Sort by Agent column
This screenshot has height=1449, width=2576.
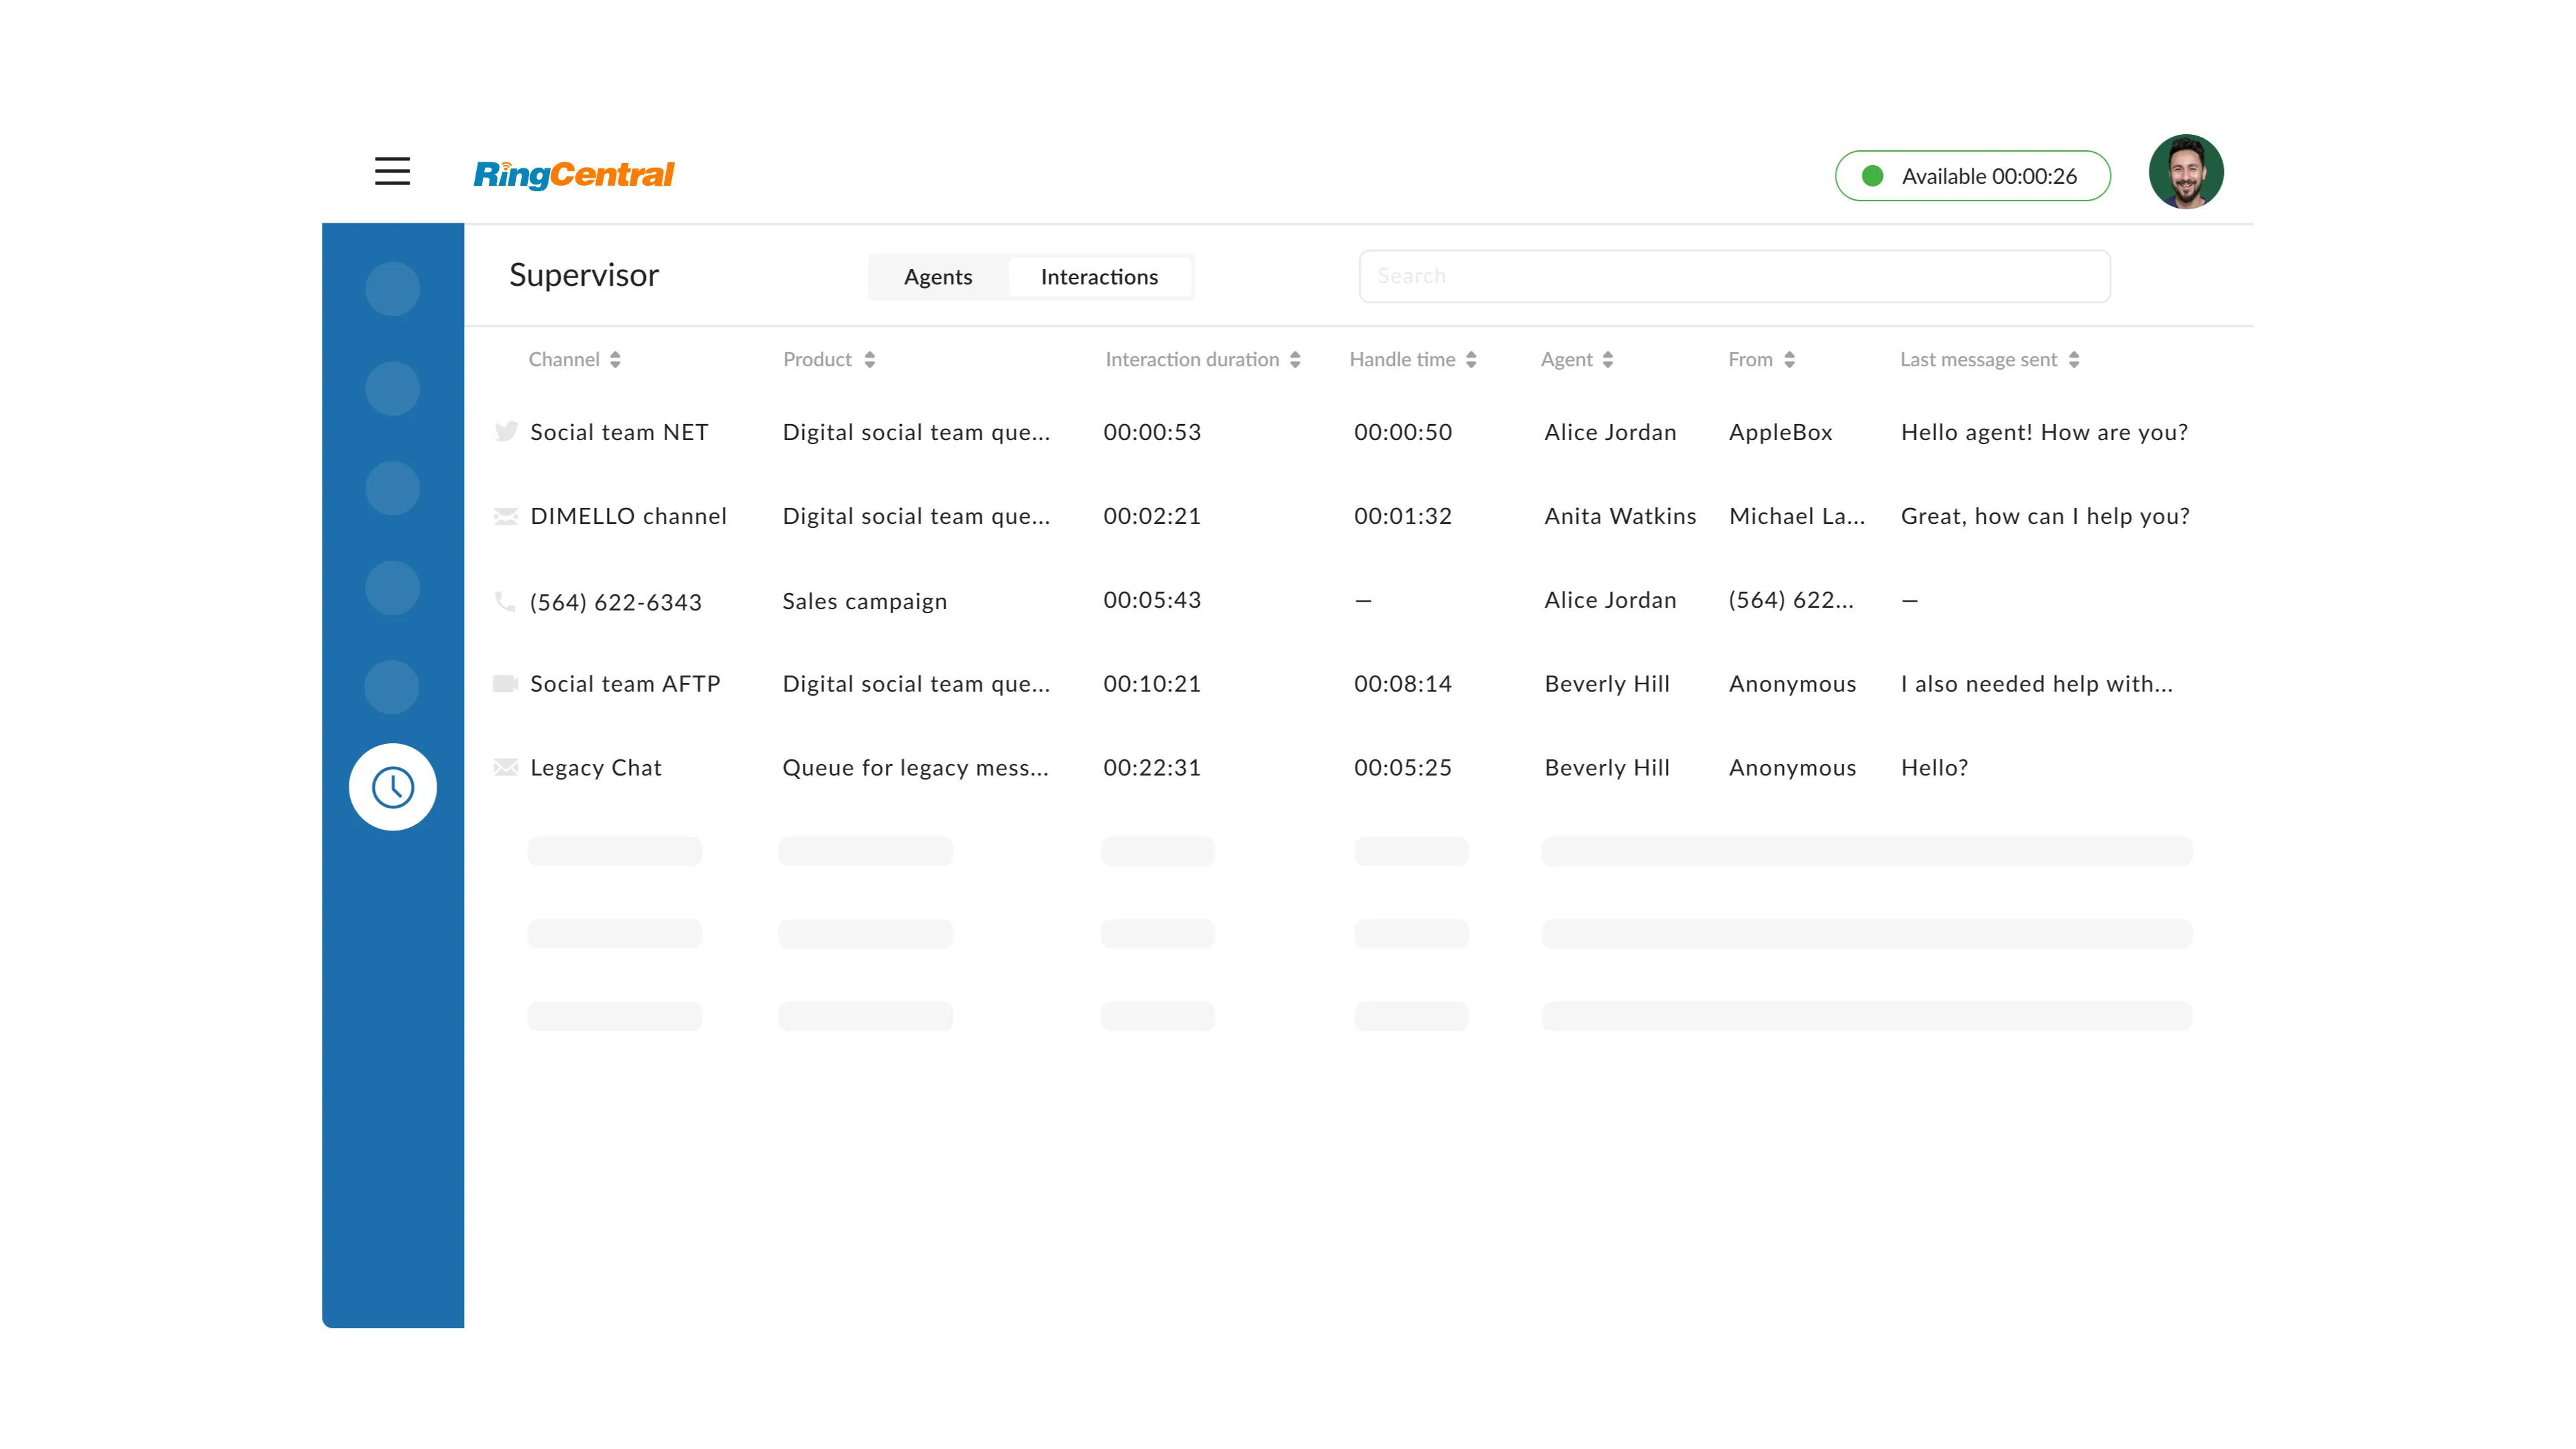[1577, 360]
